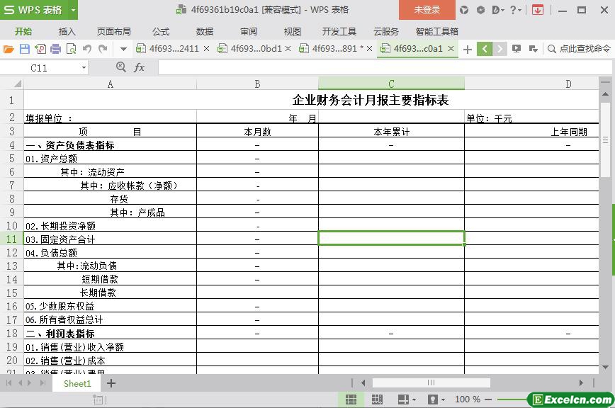
Task: Open the 插入 ribbon tab
Action: click(x=67, y=32)
